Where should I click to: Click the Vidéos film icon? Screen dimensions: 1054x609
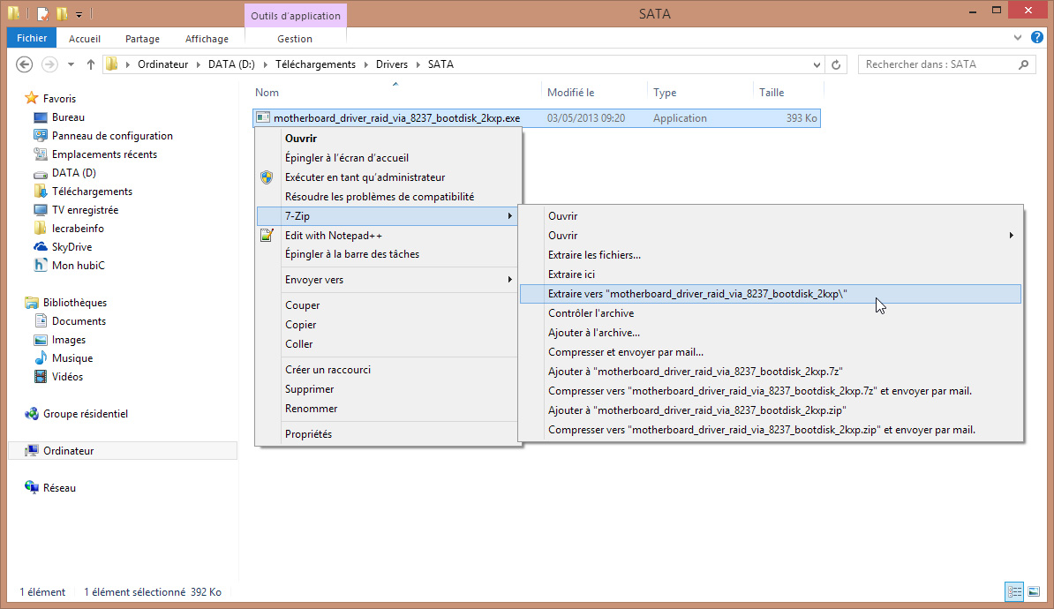(x=41, y=376)
